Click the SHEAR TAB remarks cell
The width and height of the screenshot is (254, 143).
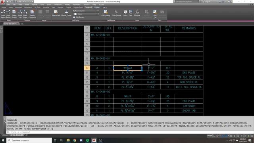point(189,110)
